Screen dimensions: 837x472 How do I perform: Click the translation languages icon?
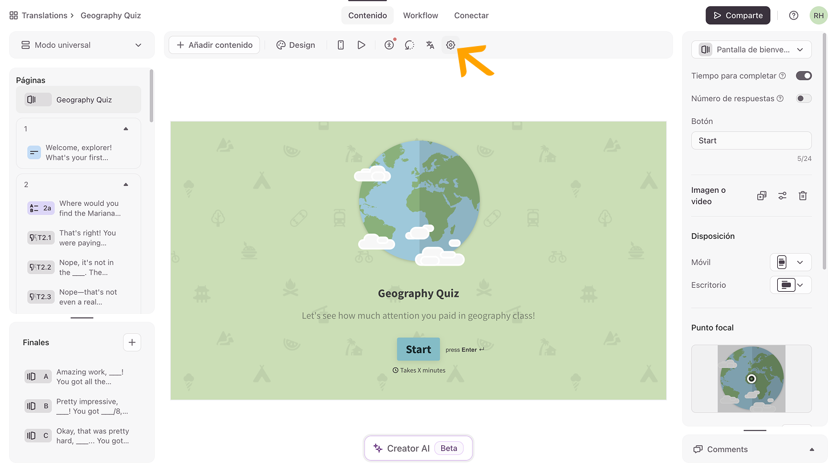click(430, 45)
